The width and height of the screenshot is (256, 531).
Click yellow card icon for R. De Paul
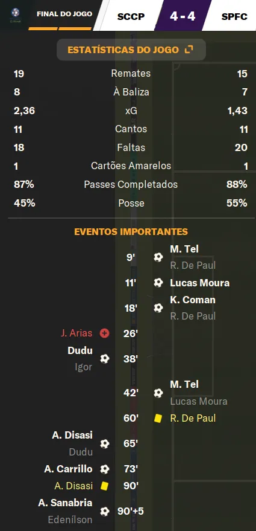158,418
